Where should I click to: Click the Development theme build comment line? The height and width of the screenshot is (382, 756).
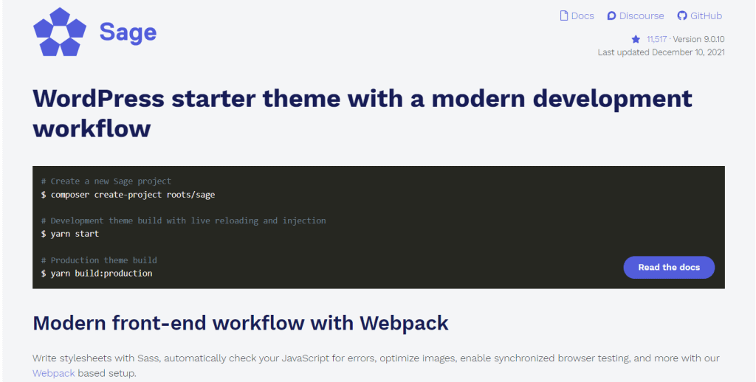coord(184,220)
